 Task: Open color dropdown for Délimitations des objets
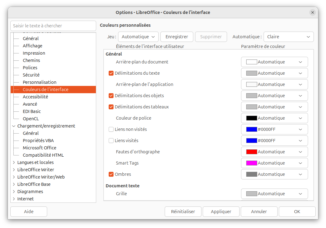[x=275, y=96]
